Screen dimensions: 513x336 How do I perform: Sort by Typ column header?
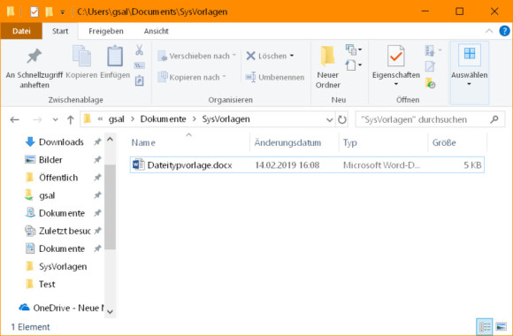[383, 142]
